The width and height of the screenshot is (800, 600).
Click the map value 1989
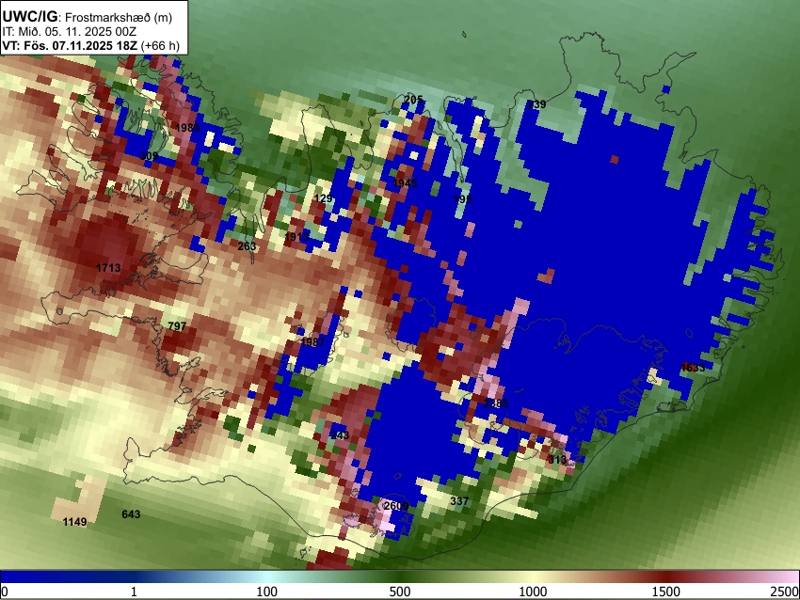187,128
